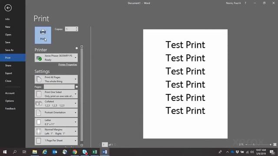Expand the Print One Sided dropdown
Screen dimensions: 278x156
tap(56, 94)
